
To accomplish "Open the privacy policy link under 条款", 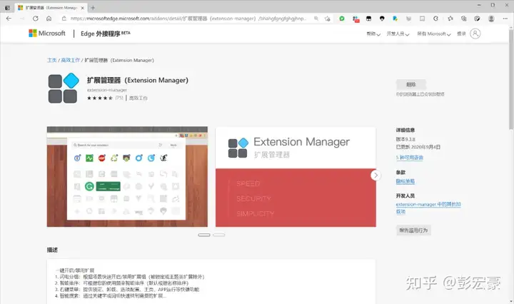I will 405,181.
